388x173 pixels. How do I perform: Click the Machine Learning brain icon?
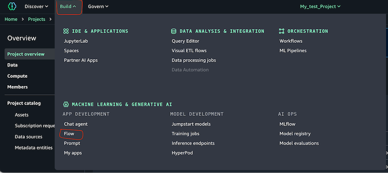pos(66,104)
